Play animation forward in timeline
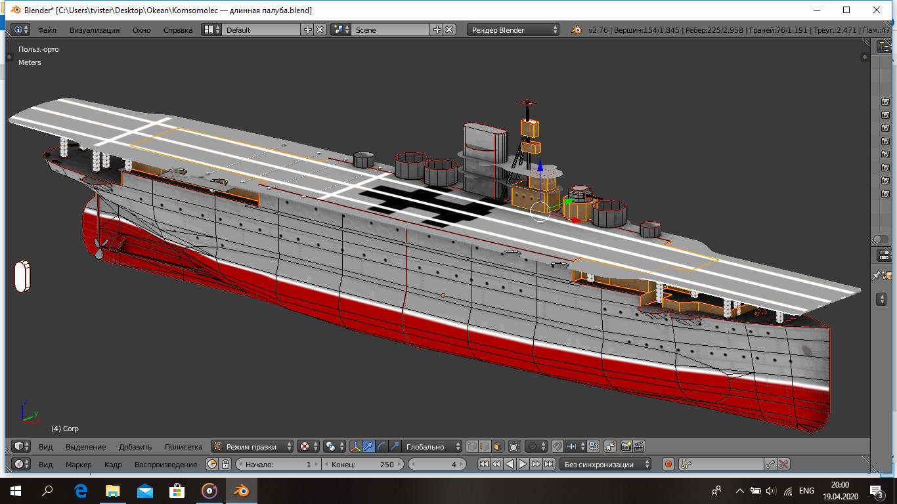The width and height of the screenshot is (897, 504). (x=523, y=465)
